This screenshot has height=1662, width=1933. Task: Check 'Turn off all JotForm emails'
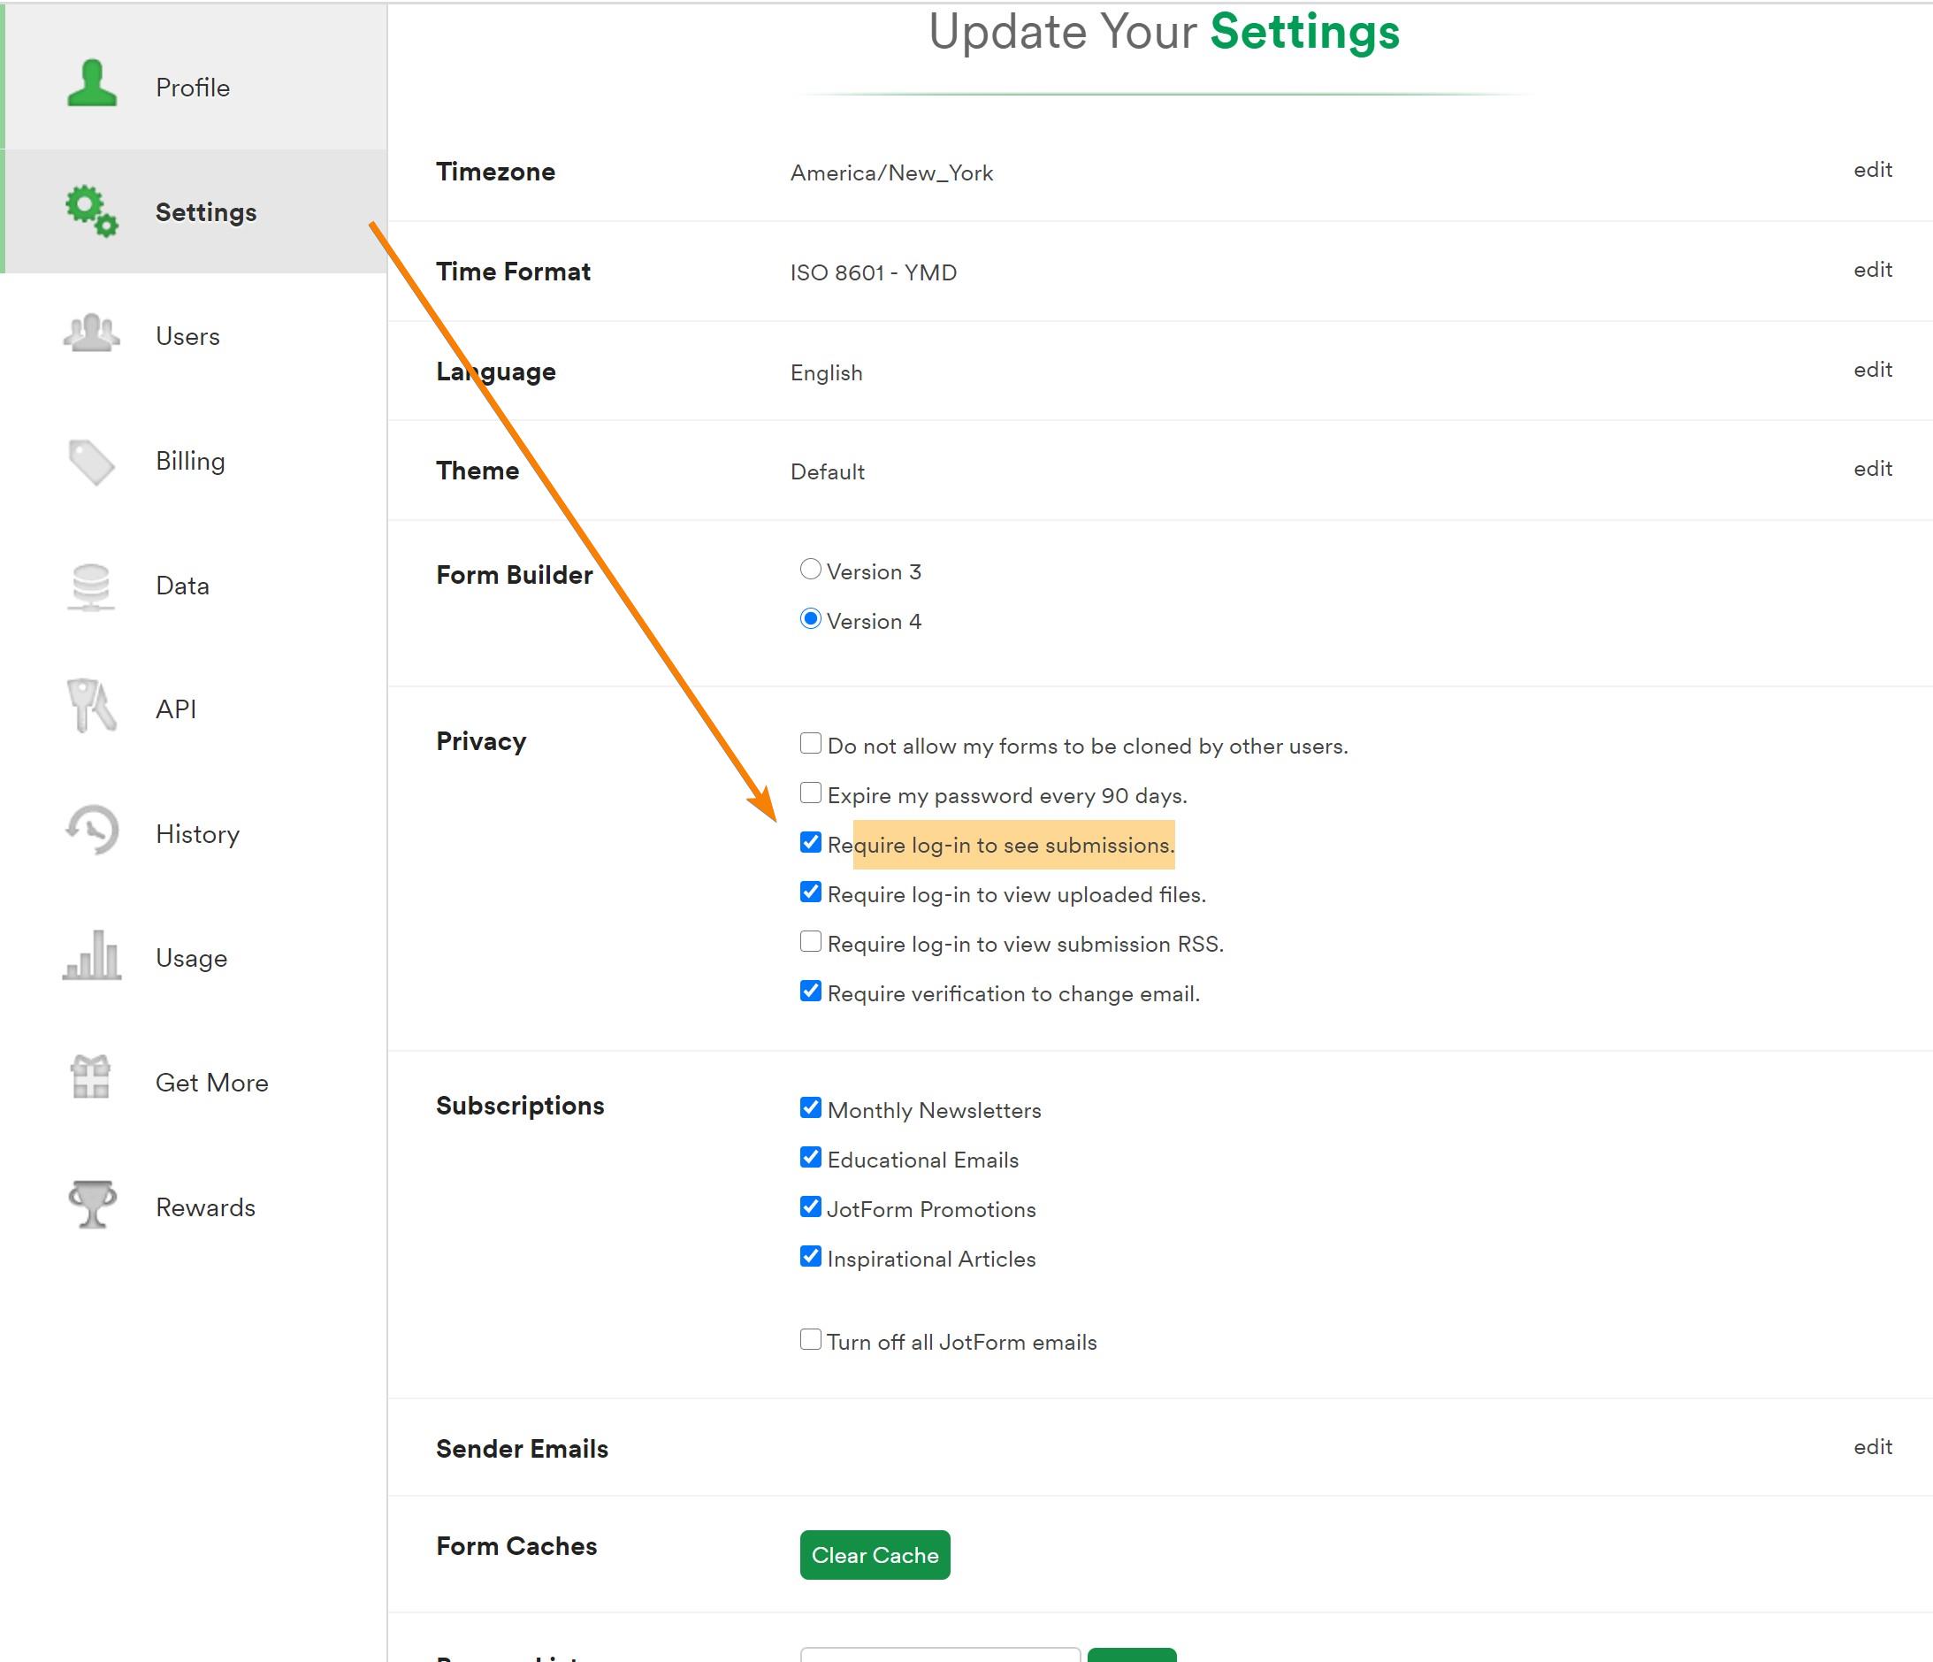point(811,1340)
